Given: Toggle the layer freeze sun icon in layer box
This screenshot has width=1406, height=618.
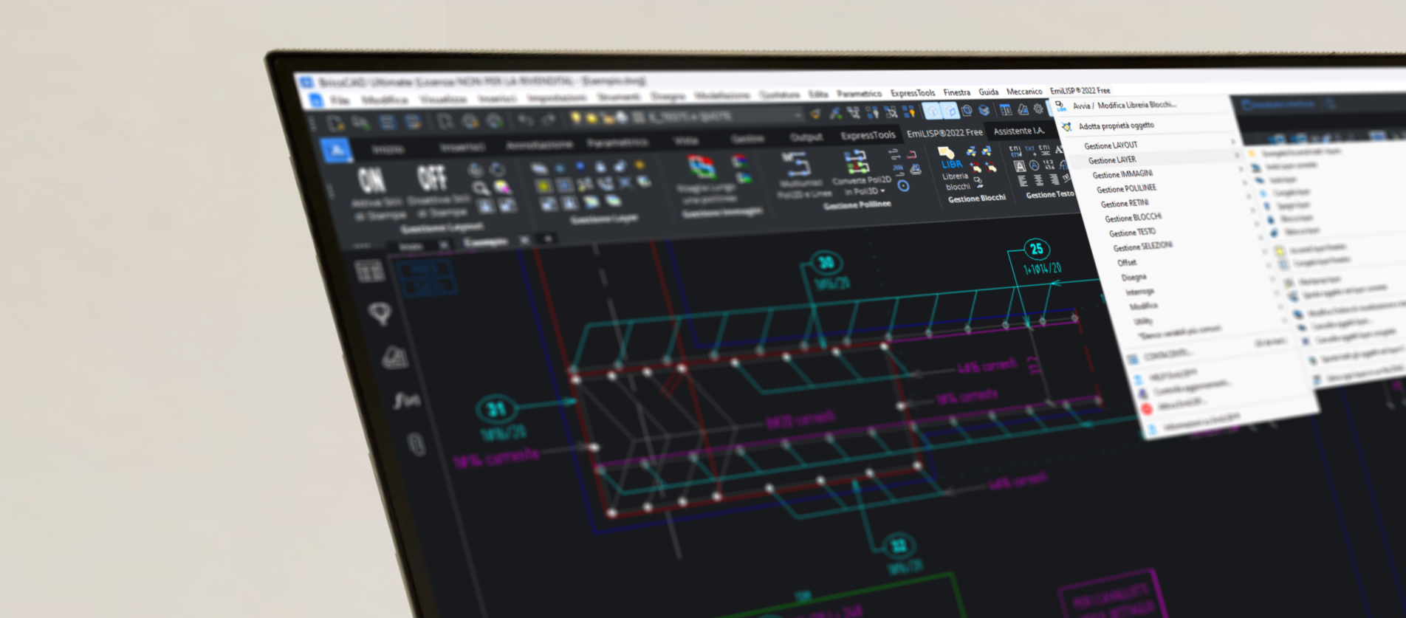Looking at the screenshot, I should (591, 118).
